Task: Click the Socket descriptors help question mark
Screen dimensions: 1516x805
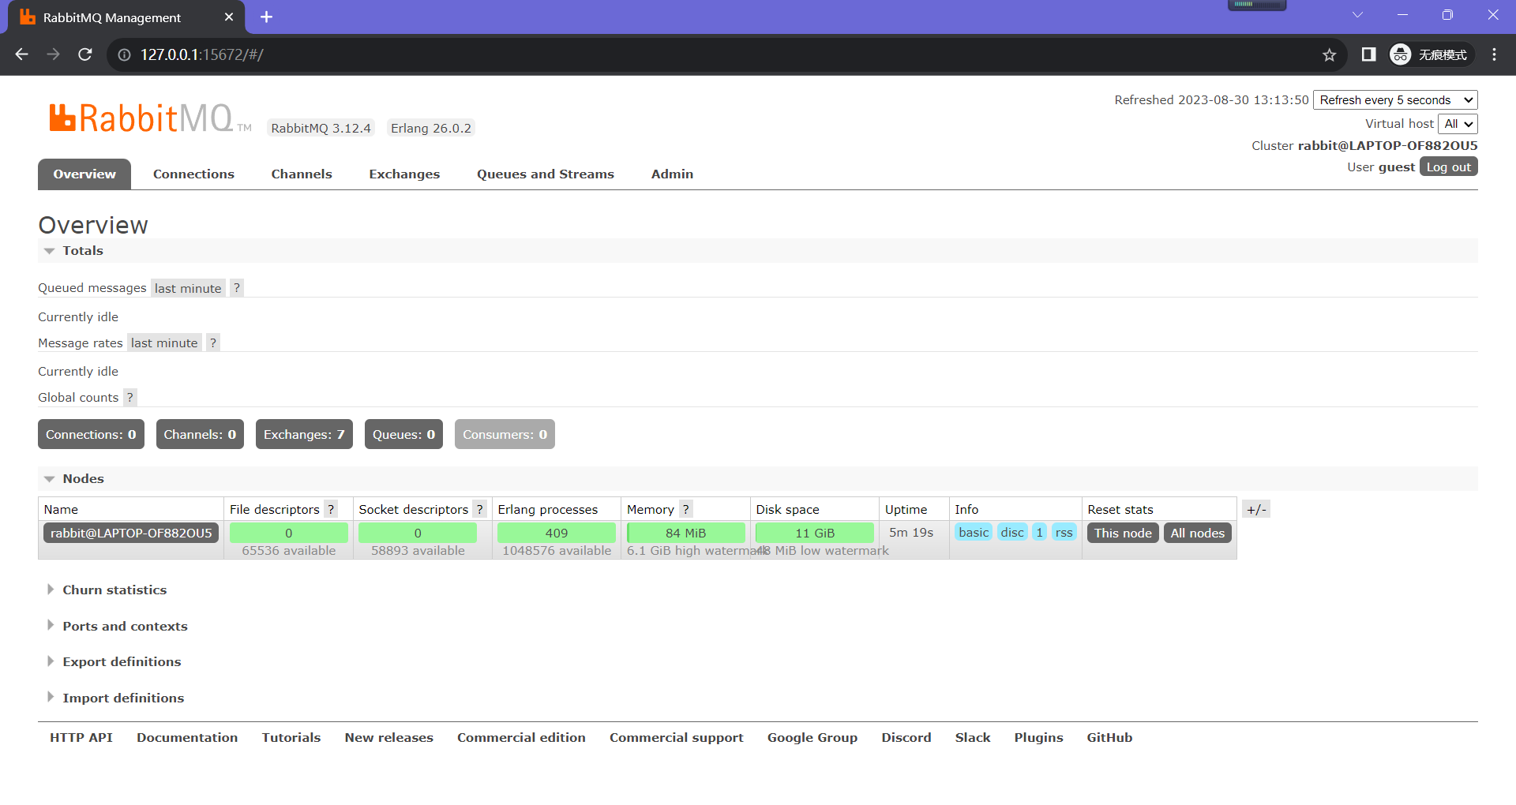Action: point(479,509)
